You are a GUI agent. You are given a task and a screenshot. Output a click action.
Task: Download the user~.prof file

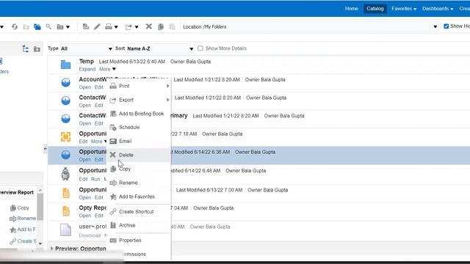pos(90,235)
